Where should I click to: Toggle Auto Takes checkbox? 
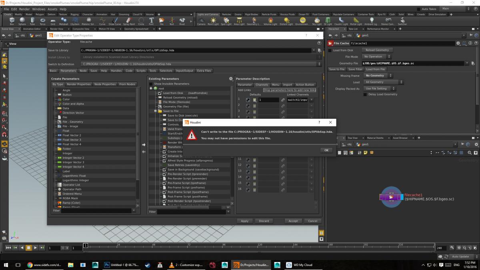418,9
